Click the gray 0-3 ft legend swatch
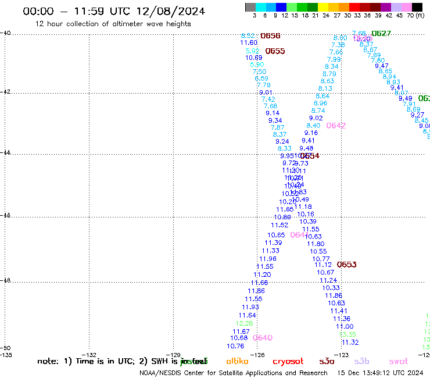430x378 pixels. [x=250, y=7]
